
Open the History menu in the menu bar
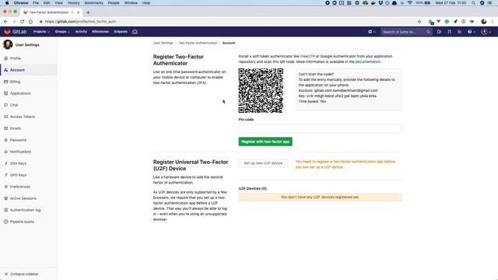(73, 3)
